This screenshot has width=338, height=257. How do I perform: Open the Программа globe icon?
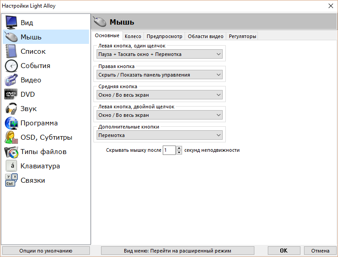[x=11, y=123]
